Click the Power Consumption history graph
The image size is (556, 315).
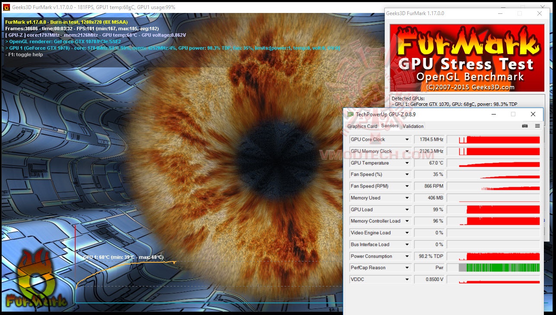[x=493, y=256]
